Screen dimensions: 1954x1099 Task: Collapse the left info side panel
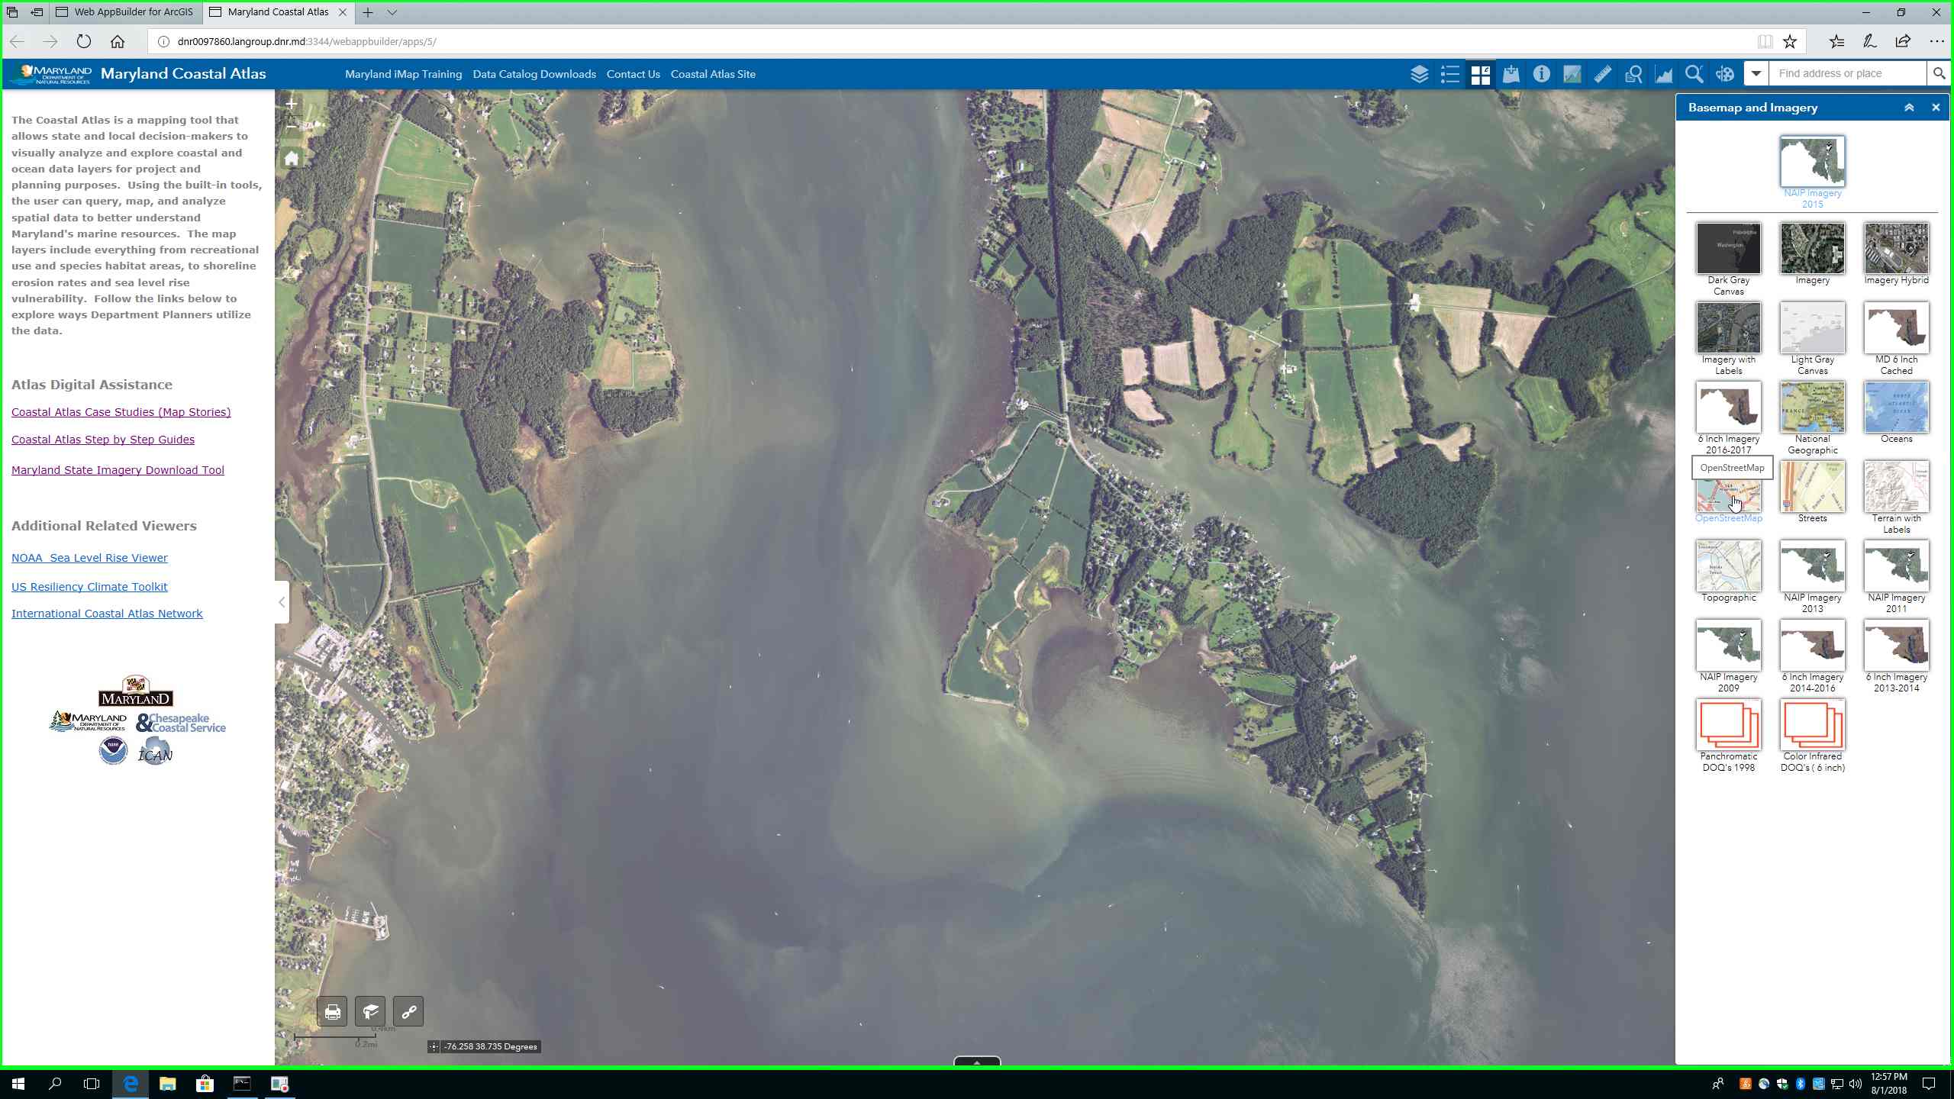[282, 602]
